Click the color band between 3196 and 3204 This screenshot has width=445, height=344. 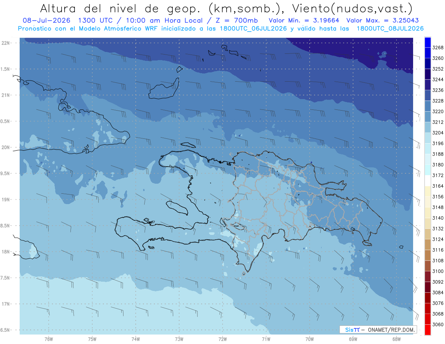[x=427, y=138]
